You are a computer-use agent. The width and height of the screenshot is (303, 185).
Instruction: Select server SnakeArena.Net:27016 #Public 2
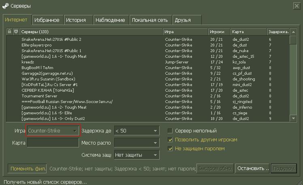click(148, 39)
